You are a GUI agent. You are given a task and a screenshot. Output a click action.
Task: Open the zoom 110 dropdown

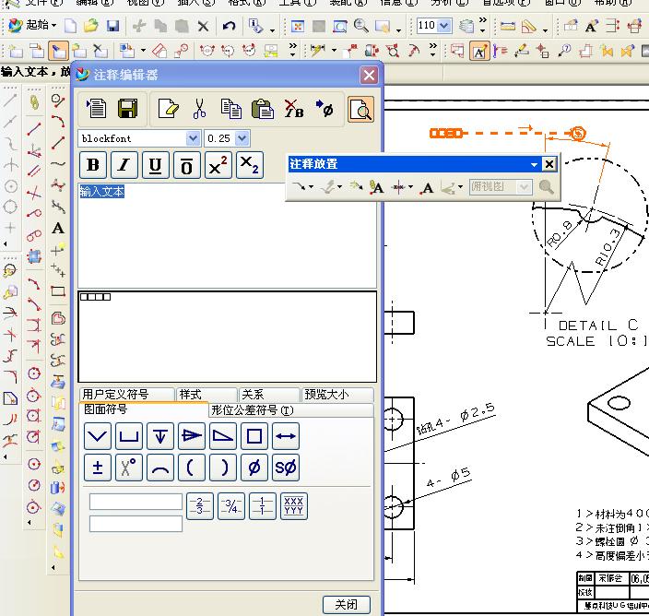[444, 26]
